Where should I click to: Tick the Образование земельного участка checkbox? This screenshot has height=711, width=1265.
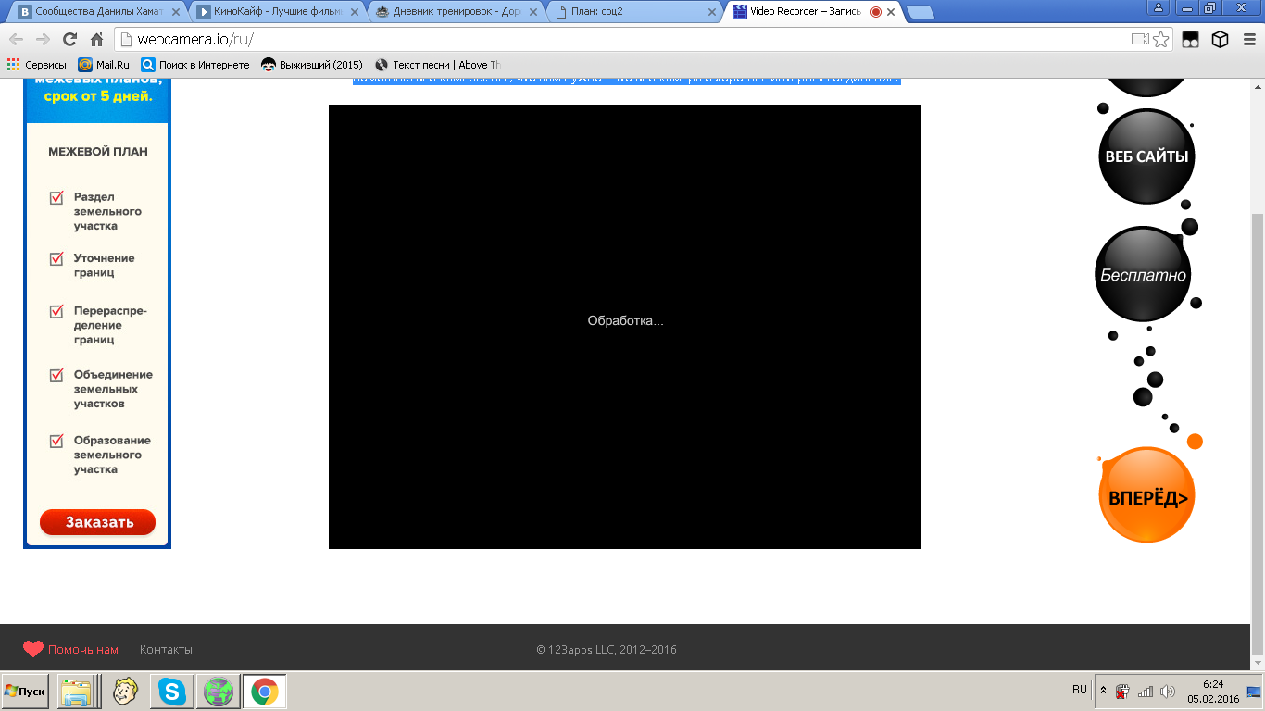click(x=57, y=441)
